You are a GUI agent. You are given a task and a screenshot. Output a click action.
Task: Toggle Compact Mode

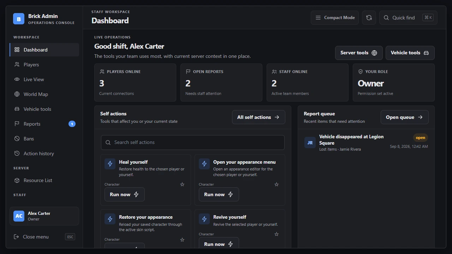tap(335, 18)
